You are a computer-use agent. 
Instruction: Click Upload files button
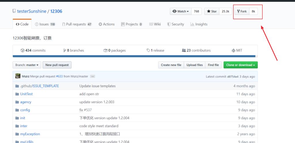[x=194, y=65]
